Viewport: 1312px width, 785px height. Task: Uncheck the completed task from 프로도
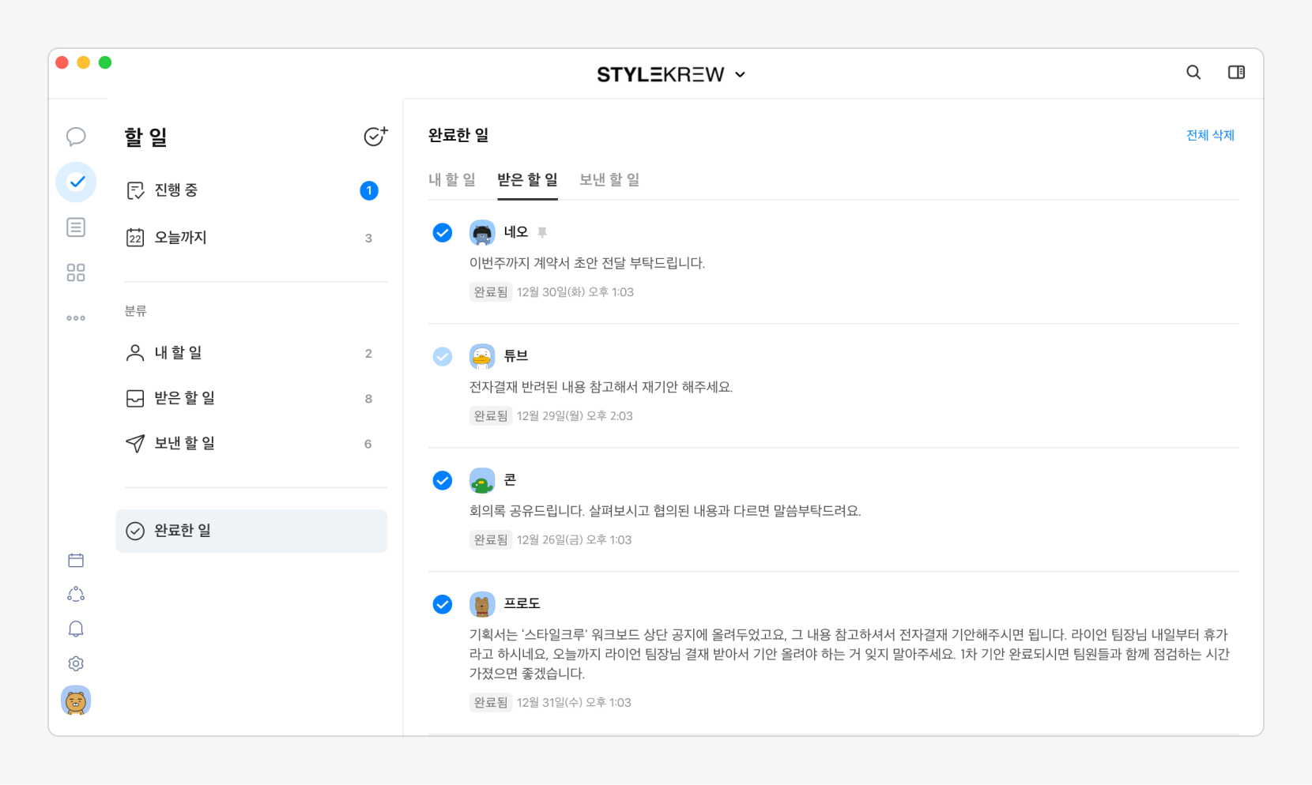tap(443, 605)
